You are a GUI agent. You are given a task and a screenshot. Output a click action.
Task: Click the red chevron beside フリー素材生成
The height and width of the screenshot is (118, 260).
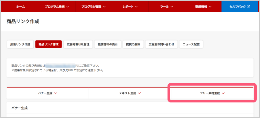pos(223,93)
